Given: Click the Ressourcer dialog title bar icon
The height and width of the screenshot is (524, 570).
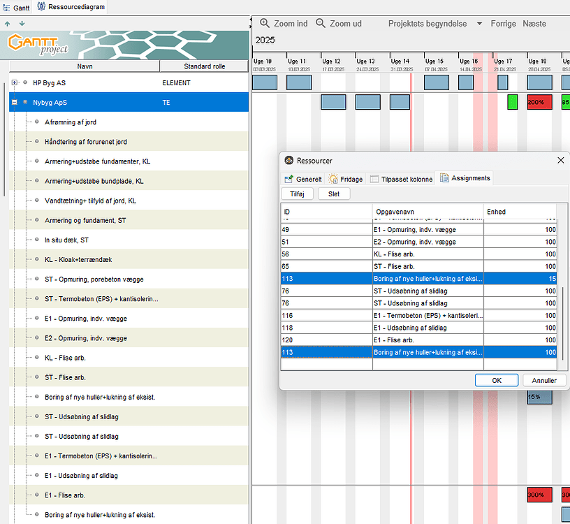Looking at the screenshot, I should click(x=290, y=160).
